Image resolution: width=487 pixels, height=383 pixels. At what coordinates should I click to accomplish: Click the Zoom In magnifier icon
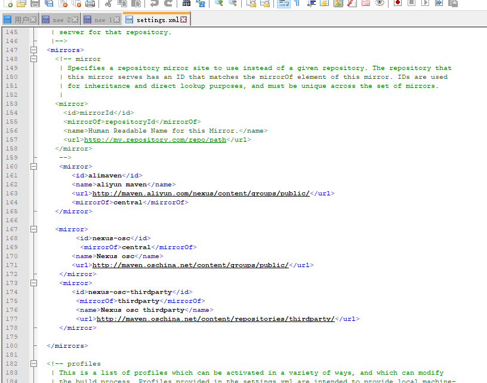click(219, 3)
